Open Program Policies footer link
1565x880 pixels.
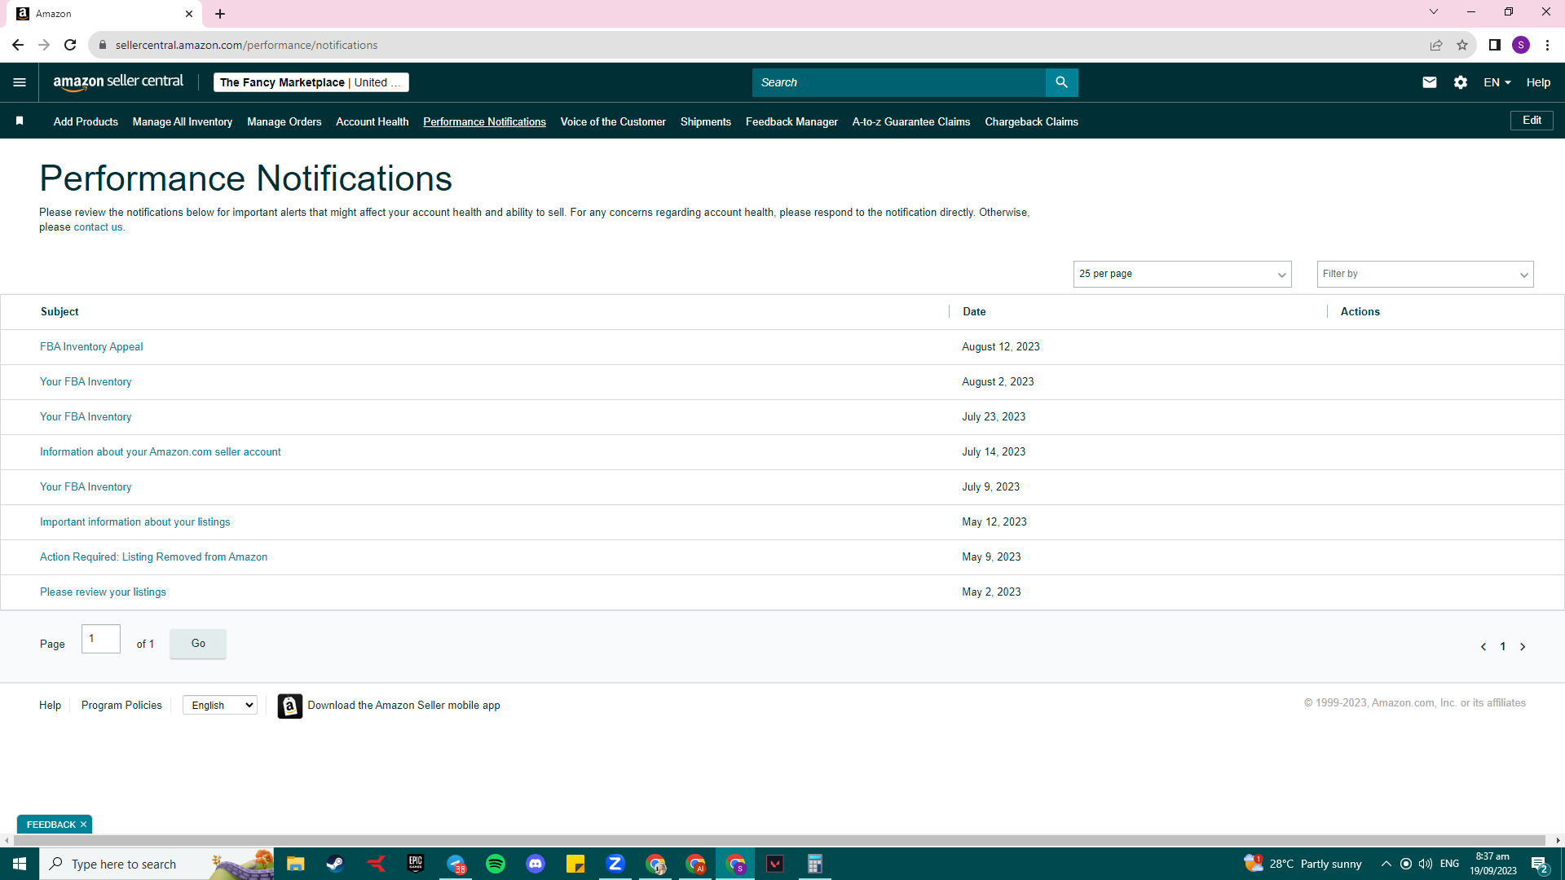click(x=121, y=706)
